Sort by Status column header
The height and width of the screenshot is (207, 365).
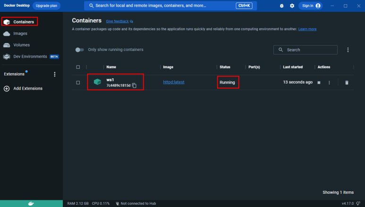[225, 67]
